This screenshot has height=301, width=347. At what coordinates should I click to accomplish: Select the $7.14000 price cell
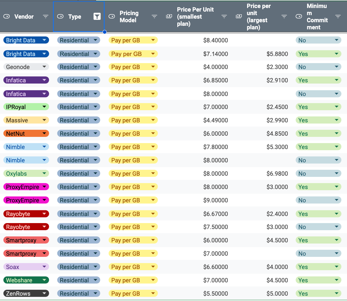click(x=215, y=54)
